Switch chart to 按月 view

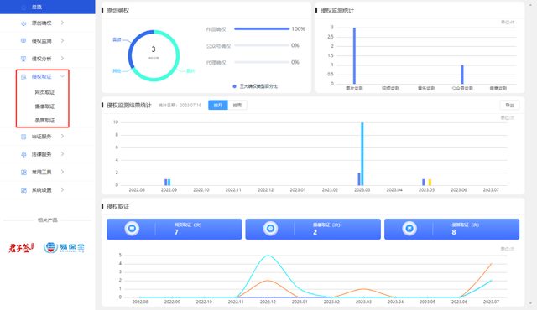(x=218, y=105)
